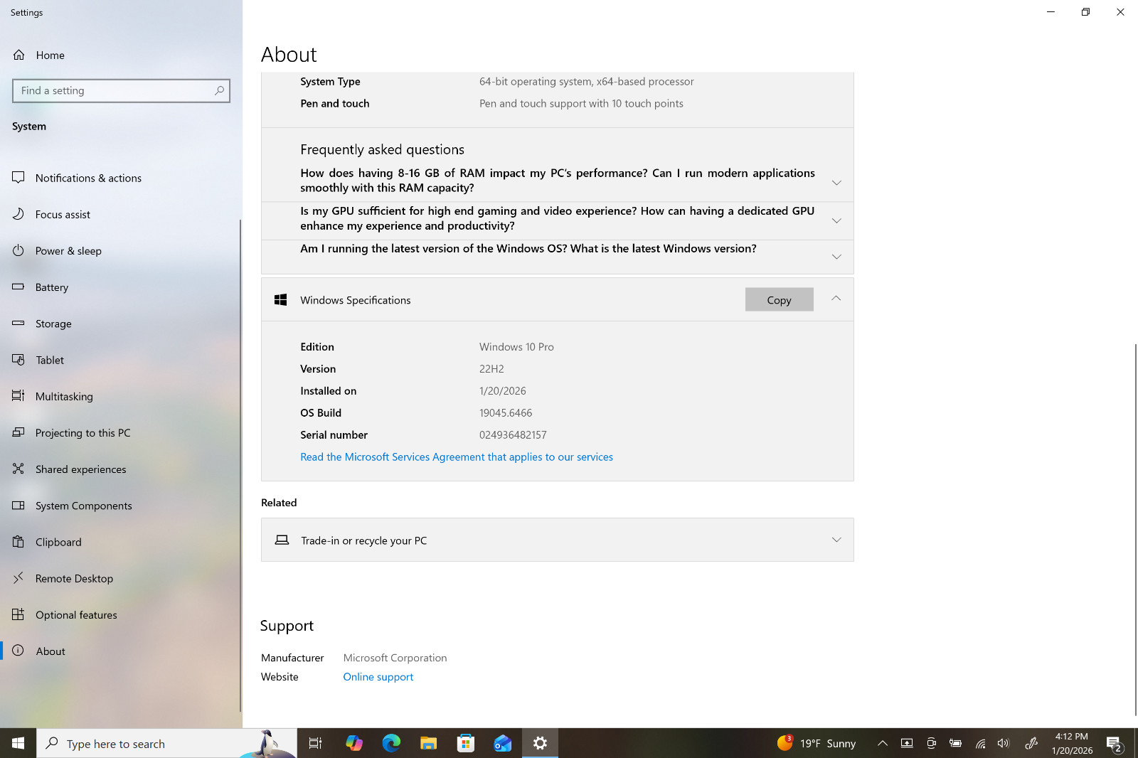Select the Version value 22H2
Screen dimensions: 1138x758
491,368
